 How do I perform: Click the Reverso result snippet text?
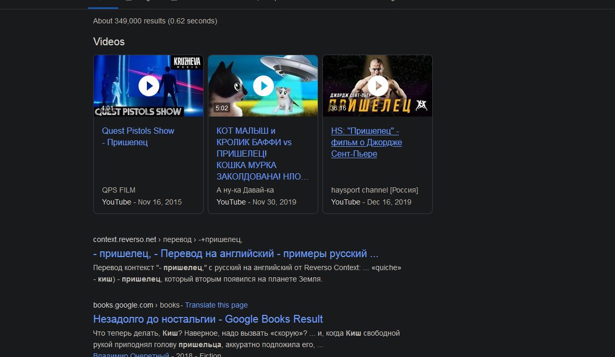247,274
